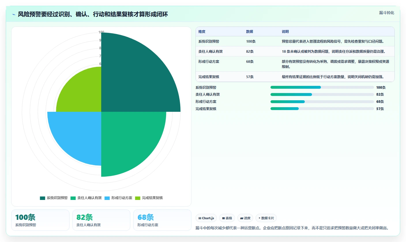Toggle the 系统识别预警 legend swatch
The width and height of the screenshot is (406, 242).
(42, 198)
